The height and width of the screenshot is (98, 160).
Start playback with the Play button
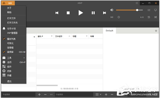[81, 13]
